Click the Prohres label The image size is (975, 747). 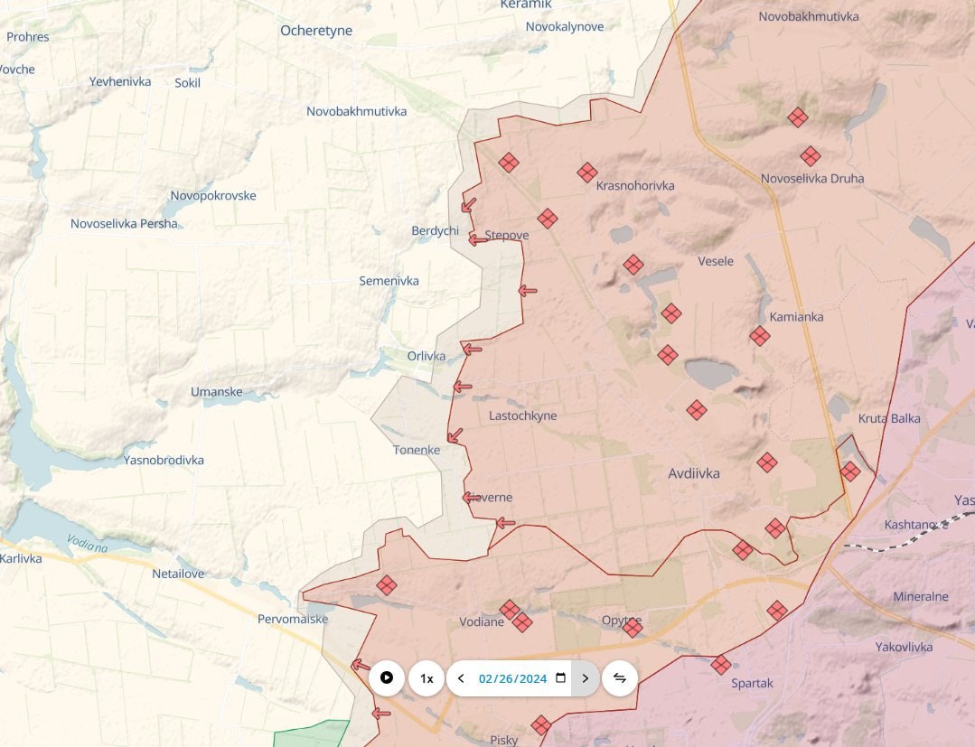[27, 37]
